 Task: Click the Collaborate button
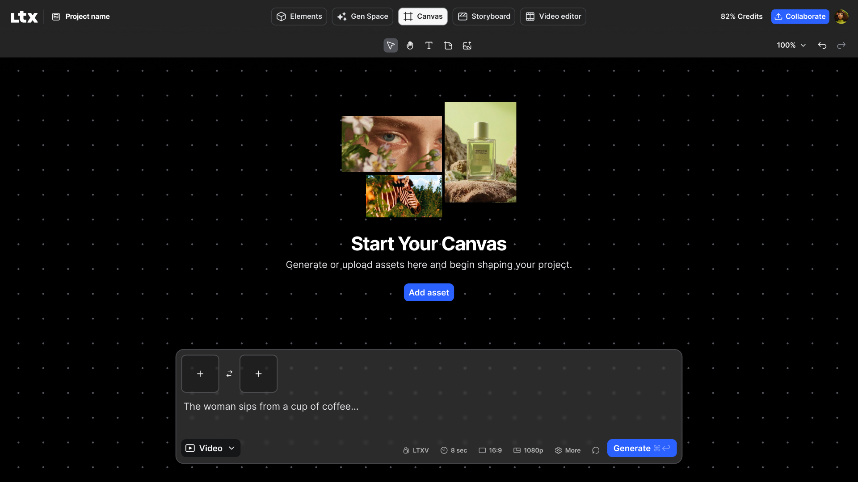point(800,17)
